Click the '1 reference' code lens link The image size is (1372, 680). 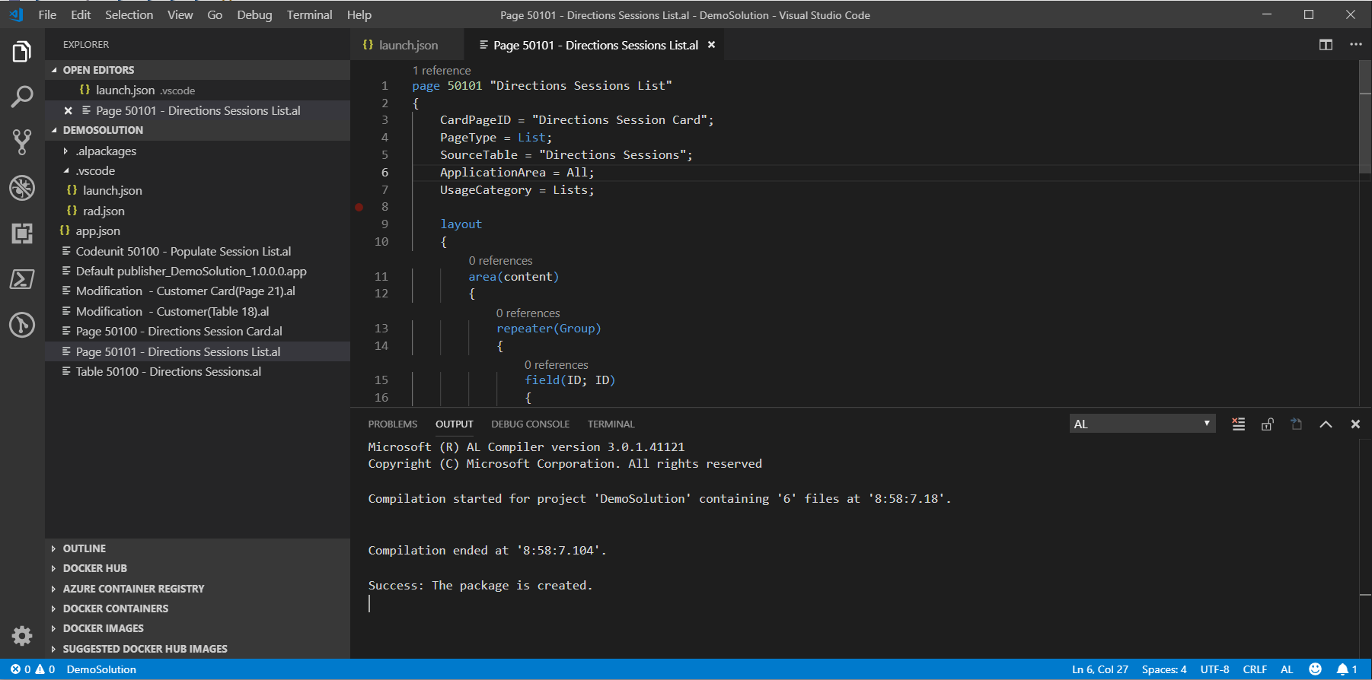click(x=442, y=70)
